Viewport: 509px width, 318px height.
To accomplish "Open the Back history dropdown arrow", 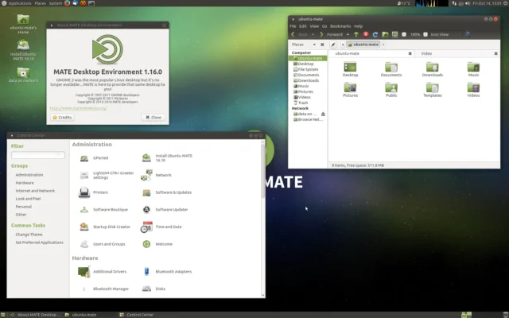I will 313,34.
